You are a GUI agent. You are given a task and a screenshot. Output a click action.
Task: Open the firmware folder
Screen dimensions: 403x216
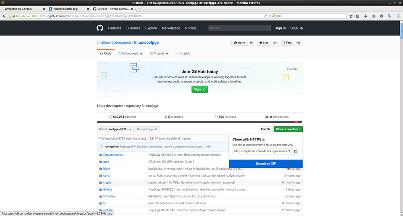pos(109,197)
